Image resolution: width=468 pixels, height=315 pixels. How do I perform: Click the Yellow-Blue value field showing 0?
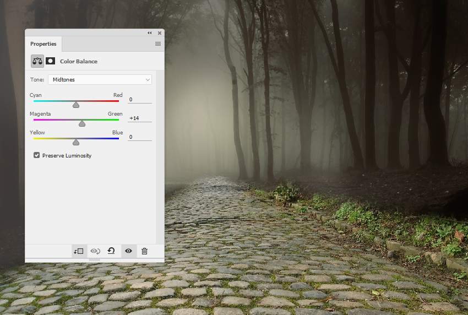(x=140, y=137)
